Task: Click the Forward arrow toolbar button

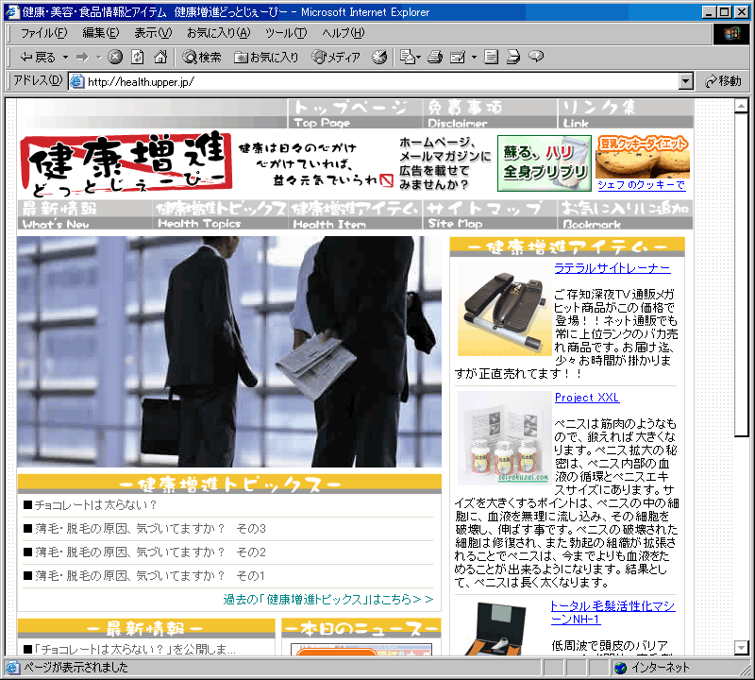Action: tap(83, 58)
